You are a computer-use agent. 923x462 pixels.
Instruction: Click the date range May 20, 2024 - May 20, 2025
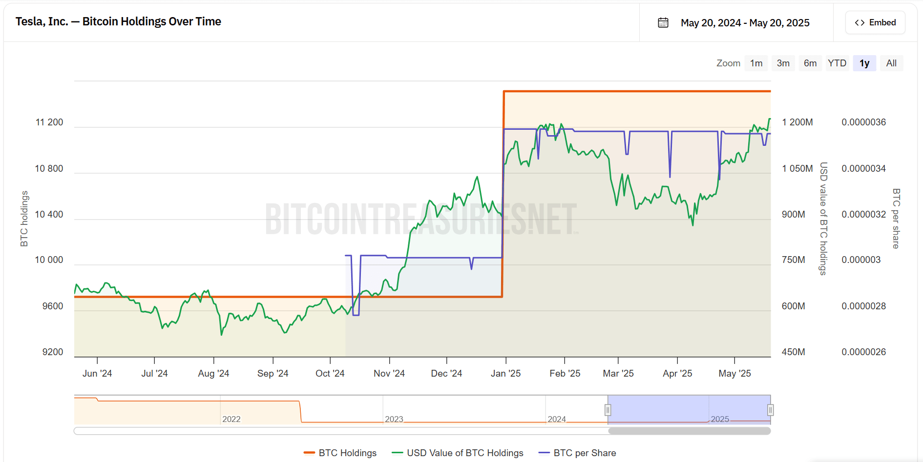tap(745, 23)
